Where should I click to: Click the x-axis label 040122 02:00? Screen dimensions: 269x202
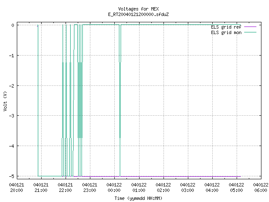(163, 188)
